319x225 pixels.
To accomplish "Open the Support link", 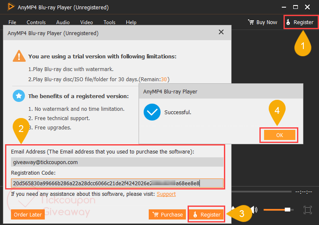I will point(166,194).
